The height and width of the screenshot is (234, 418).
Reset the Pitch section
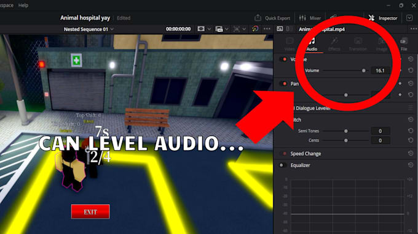click(x=411, y=119)
